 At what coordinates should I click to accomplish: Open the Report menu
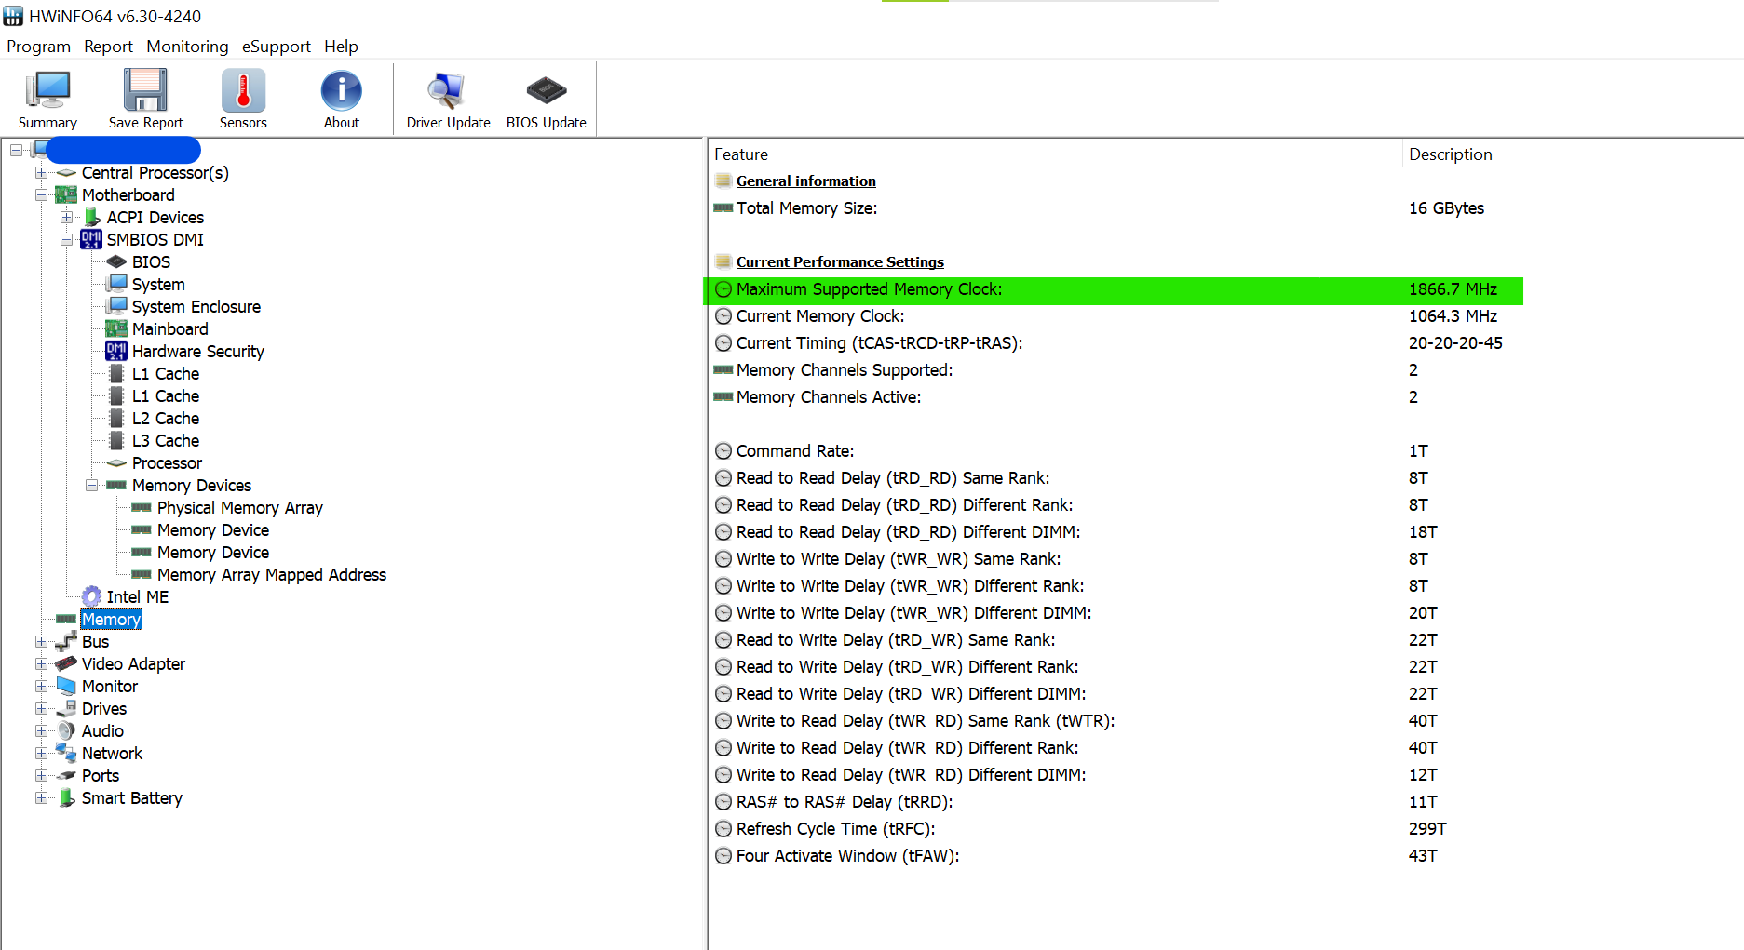(x=108, y=47)
